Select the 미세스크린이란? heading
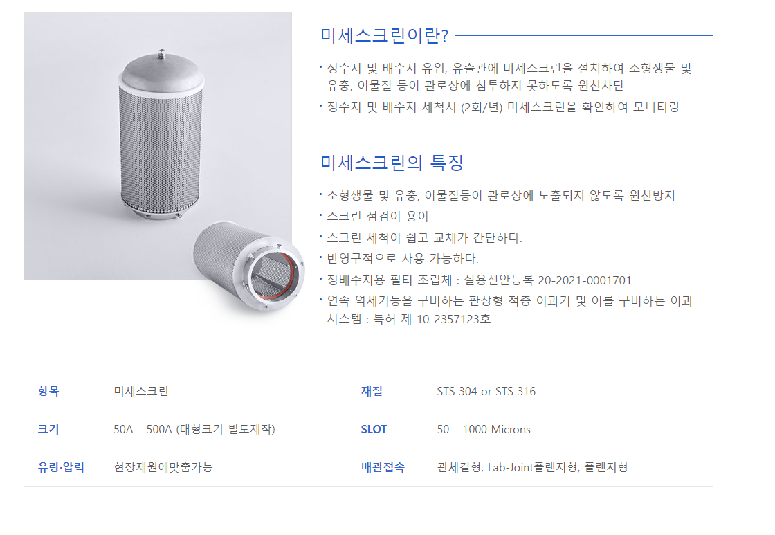The height and width of the screenshot is (535, 775). pos(384,35)
